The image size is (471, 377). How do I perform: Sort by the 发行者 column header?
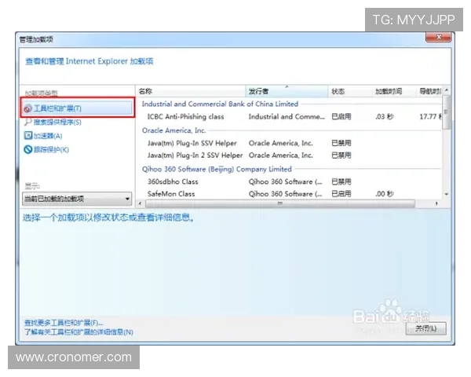pos(287,91)
